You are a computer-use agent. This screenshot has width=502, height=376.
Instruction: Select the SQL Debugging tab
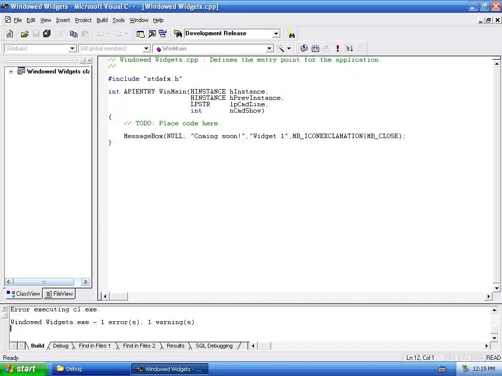click(x=214, y=346)
